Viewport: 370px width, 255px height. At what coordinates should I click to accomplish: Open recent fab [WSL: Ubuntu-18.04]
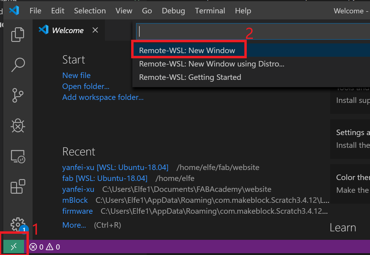[x=105, y=178]
